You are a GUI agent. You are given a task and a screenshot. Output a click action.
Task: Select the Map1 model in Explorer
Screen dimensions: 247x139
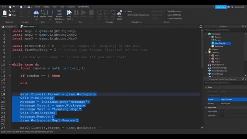coord(217,56)
